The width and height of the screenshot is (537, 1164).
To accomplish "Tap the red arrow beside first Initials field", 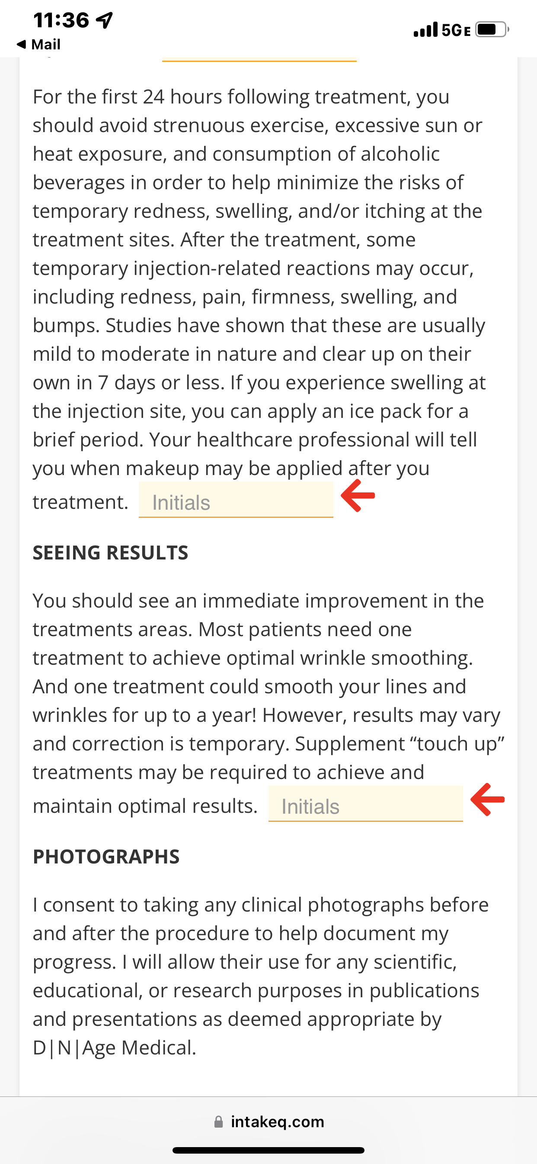I will pos(358,495).
